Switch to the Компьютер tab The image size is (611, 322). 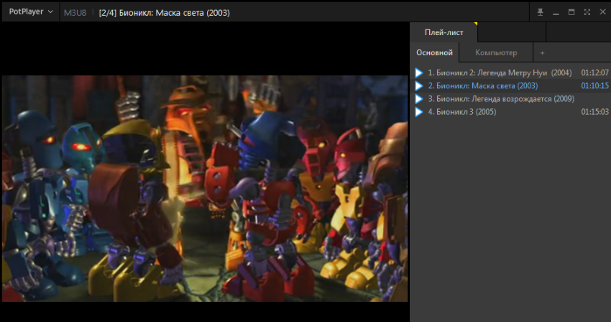[496, 52]
